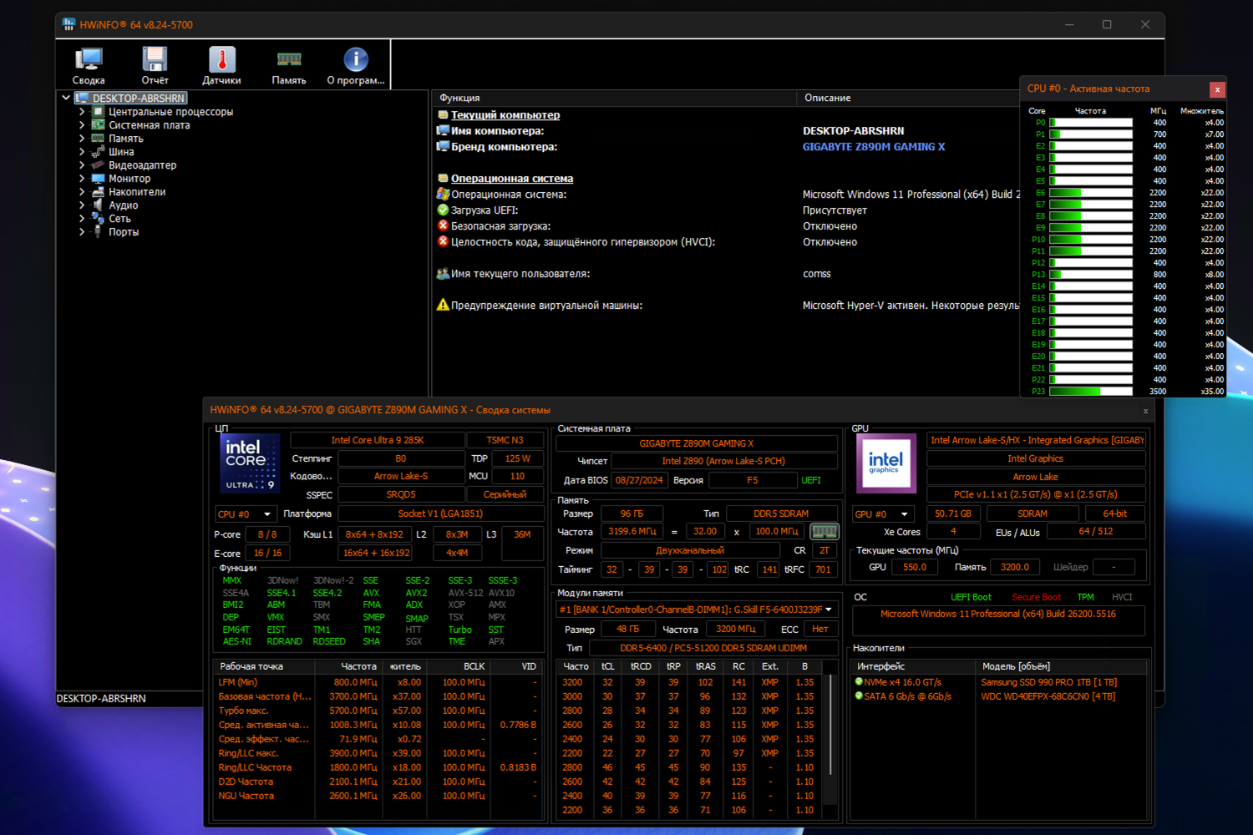Collapse the DESKTOP-ABRSHRN root tree node
This screenshot has height=835, width=1253.
point(66,99)
